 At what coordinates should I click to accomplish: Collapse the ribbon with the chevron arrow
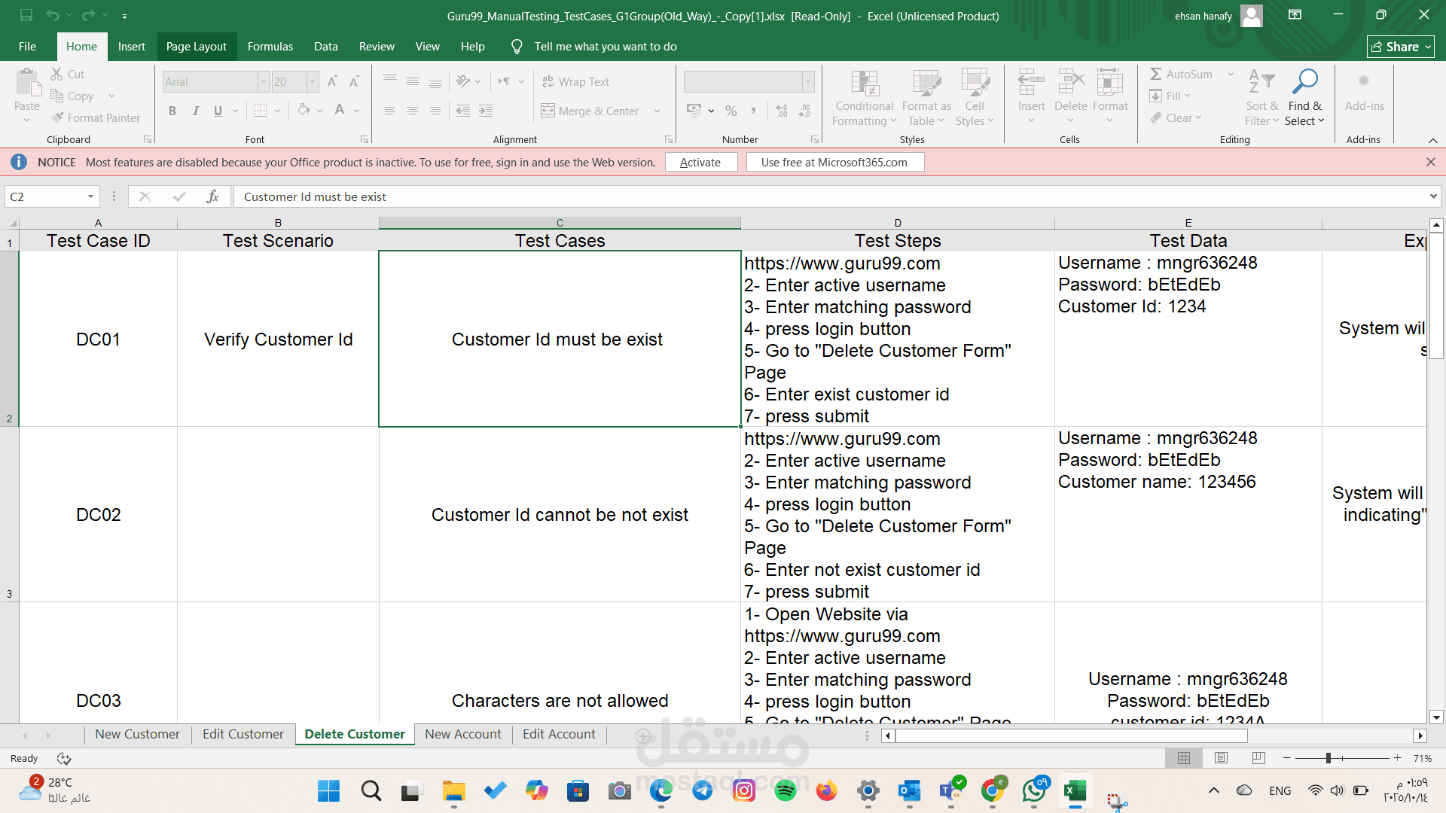(1432, 141)
